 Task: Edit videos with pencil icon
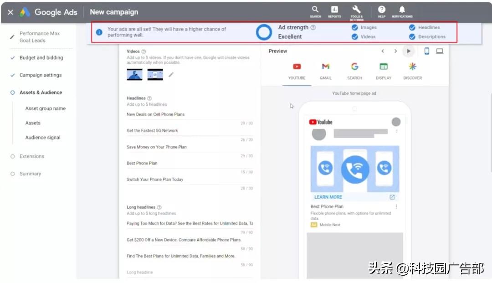pyautogui.click(x=171, y=75)
